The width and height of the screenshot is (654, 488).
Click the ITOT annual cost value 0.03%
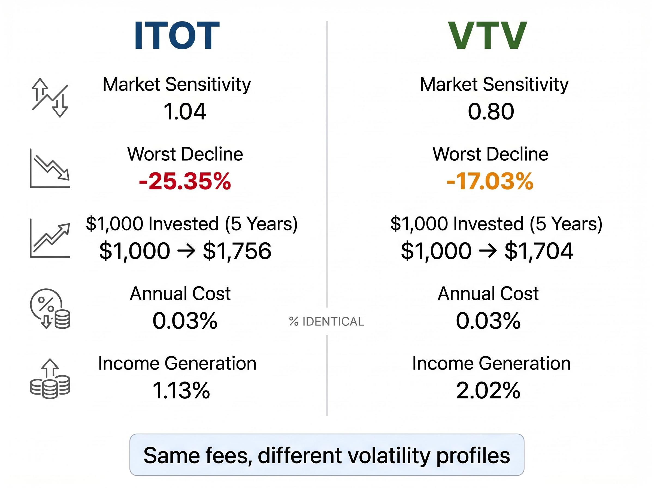coord(185,321)
